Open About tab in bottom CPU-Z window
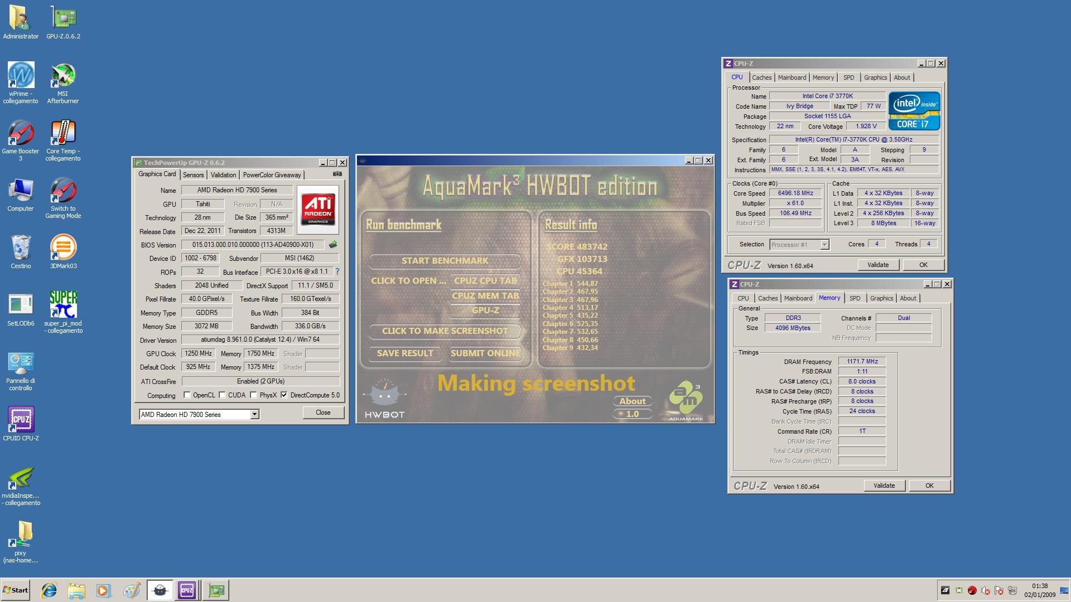The width and height of the screenshot is (1071, 602). [908, 298]
